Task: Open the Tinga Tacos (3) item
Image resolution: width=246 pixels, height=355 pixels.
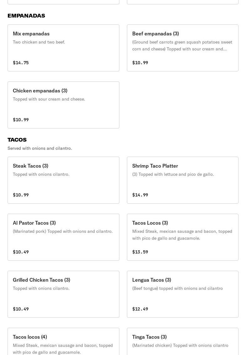Action: (182, 342)
